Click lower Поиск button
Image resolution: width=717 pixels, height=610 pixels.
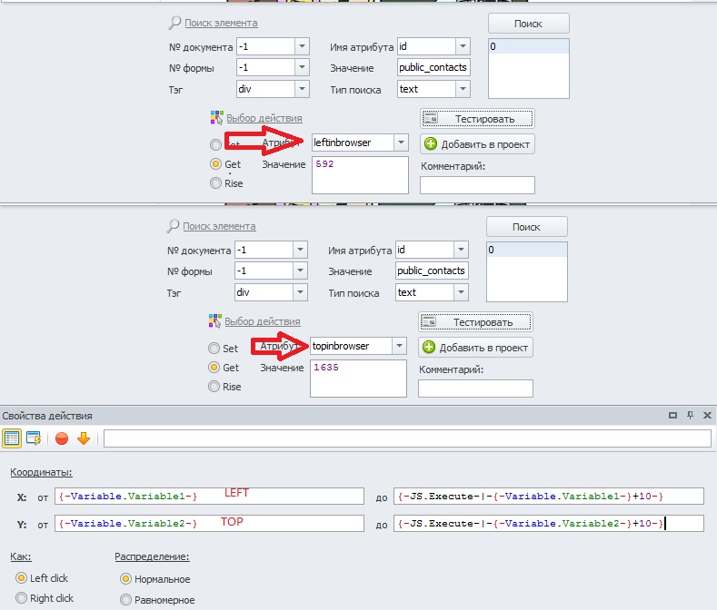click(x=527, y=227)
